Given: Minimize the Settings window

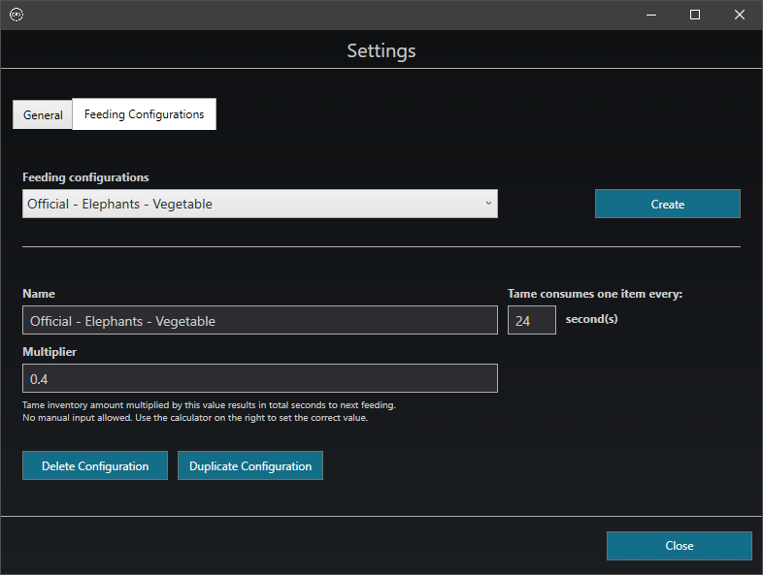Looking at the screenshot, I should point(650,15).
